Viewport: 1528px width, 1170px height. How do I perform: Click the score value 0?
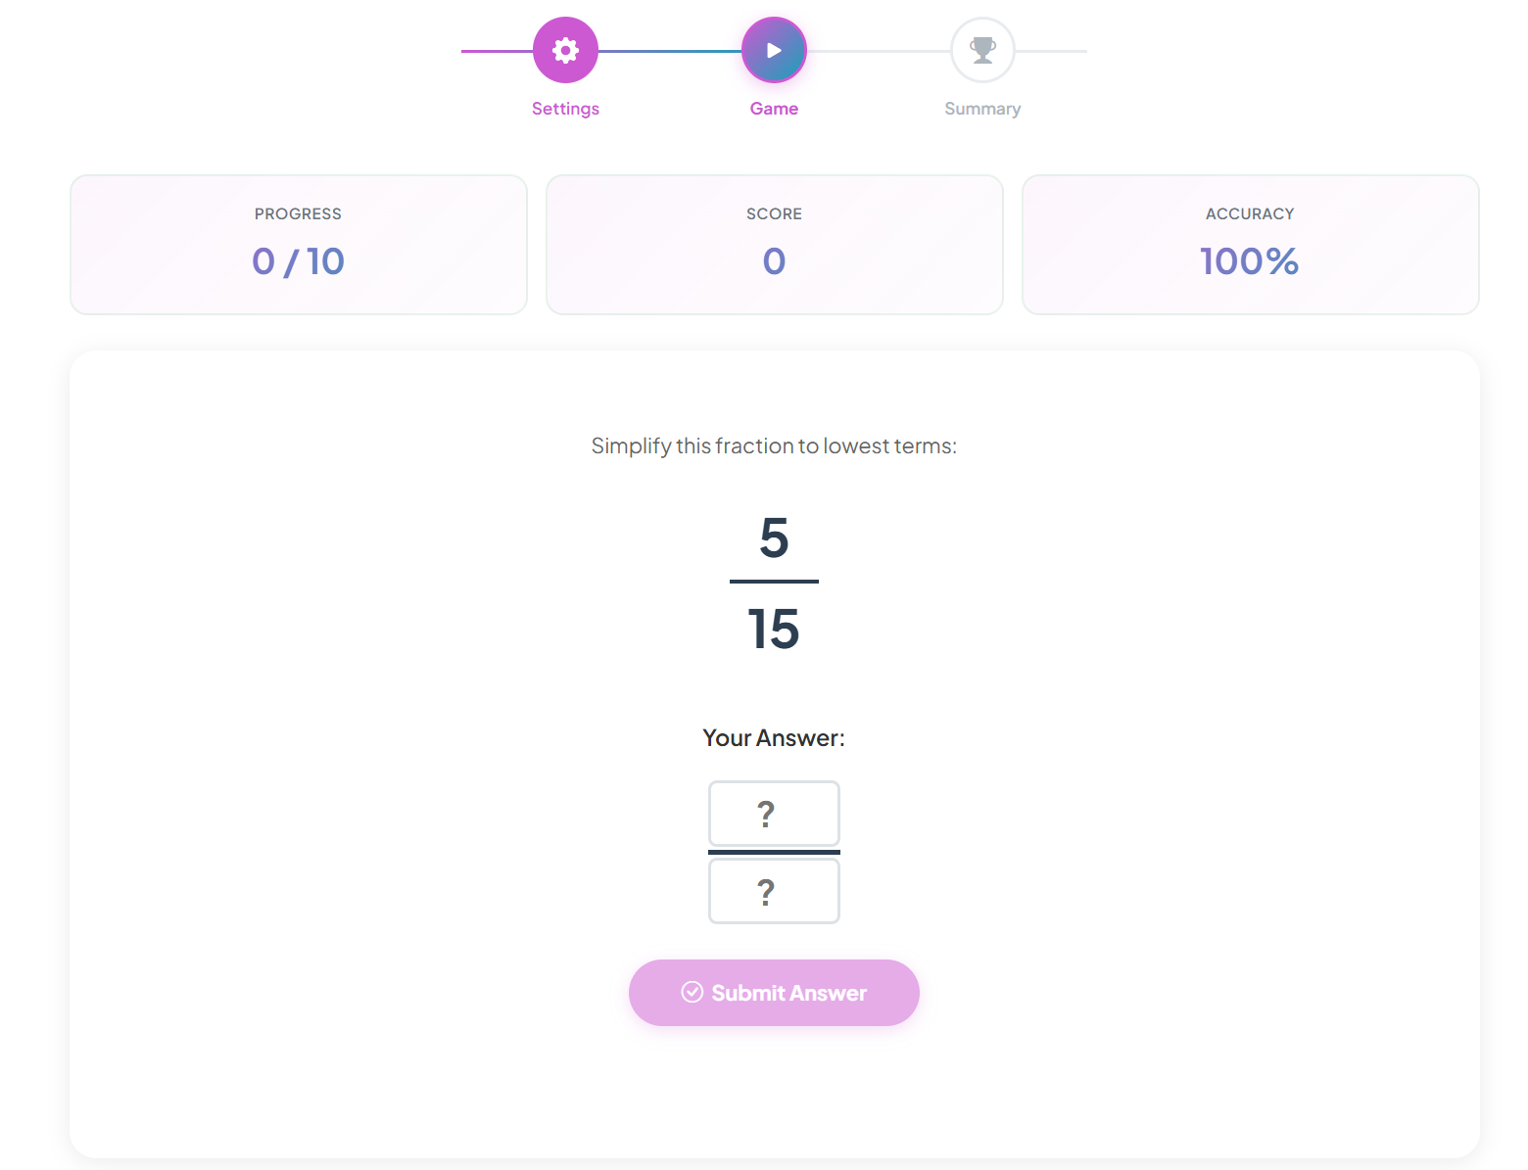[x=774, y=261]
